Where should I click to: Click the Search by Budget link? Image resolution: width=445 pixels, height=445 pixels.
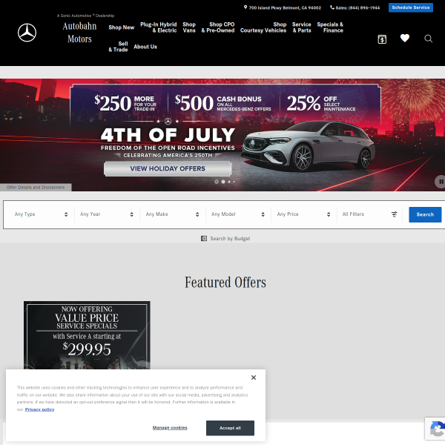tap(230, 239)
